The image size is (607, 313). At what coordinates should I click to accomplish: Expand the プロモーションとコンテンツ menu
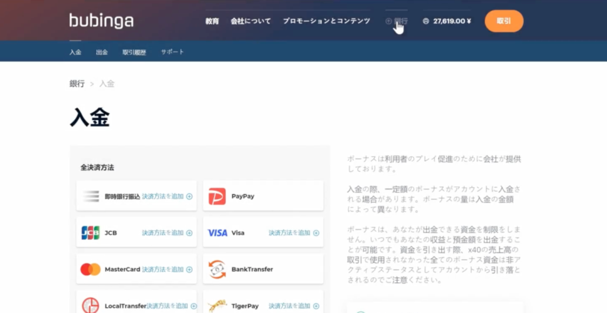[x=326, y=21]
